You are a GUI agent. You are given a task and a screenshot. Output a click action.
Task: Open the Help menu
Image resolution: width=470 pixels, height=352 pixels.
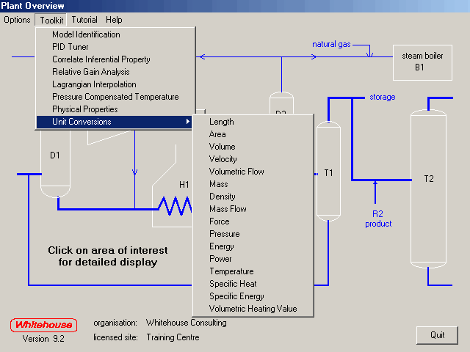114,20
